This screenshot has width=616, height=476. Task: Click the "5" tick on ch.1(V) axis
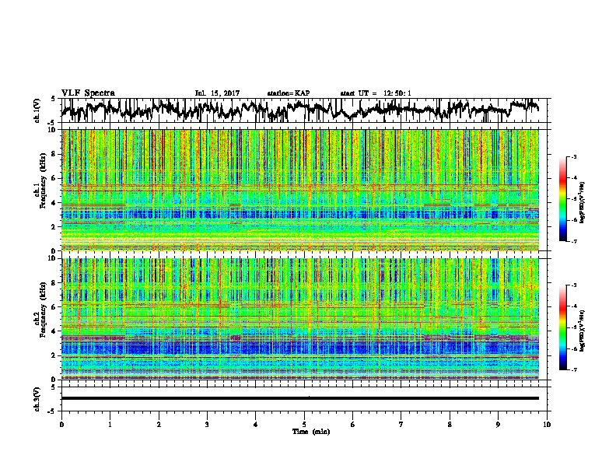point(53,99)
